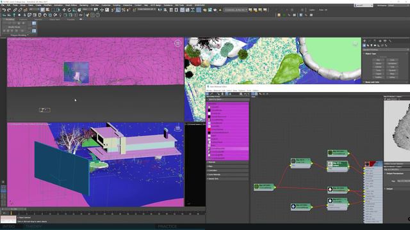Toggle the Spinner Snap button
The image size is (410, 230).
(x=129, y=10)
